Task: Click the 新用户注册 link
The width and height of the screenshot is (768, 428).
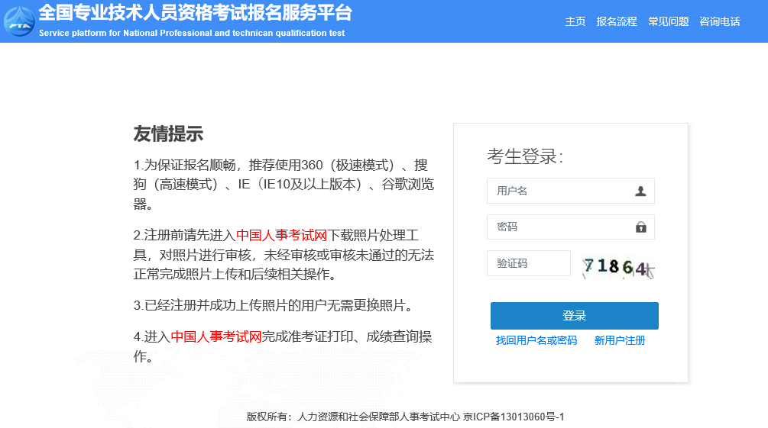Action: 620,340
